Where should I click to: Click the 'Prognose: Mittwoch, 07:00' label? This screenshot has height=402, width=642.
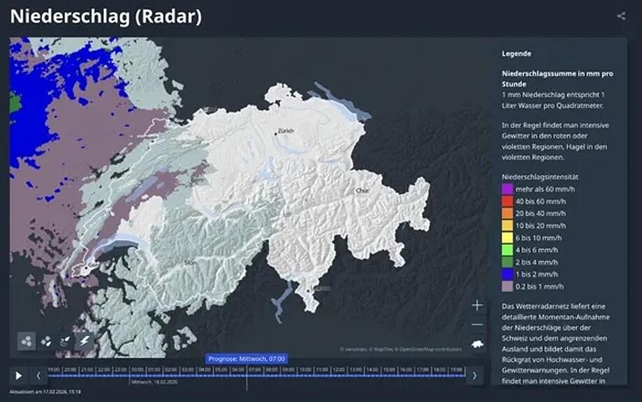[247, 358]
